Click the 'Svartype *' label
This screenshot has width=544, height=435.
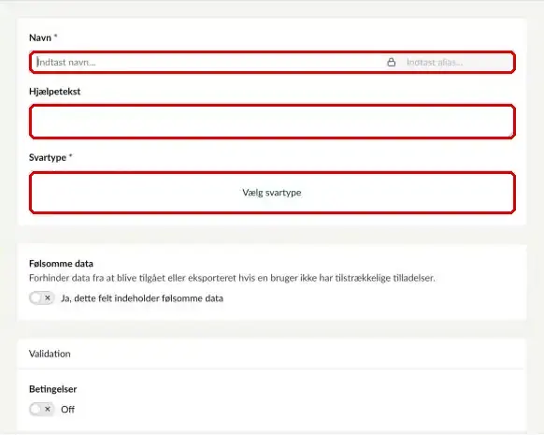pos(50,157)
